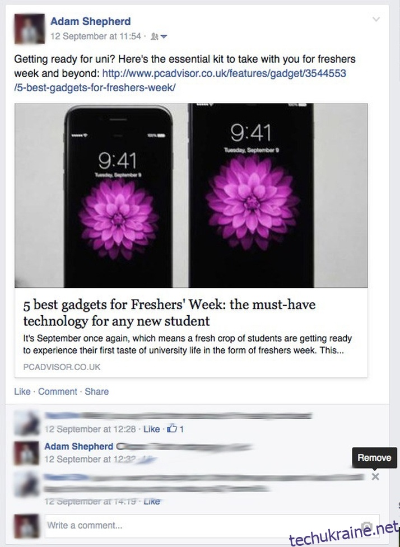Expand the privacy dropdown arrow beside timestamp
The image size is (400, 547).
(164, 36)
